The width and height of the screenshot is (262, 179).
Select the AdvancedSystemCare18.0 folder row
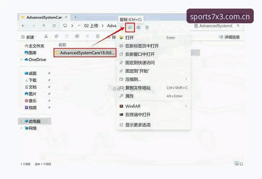click(x=85, y=53)
